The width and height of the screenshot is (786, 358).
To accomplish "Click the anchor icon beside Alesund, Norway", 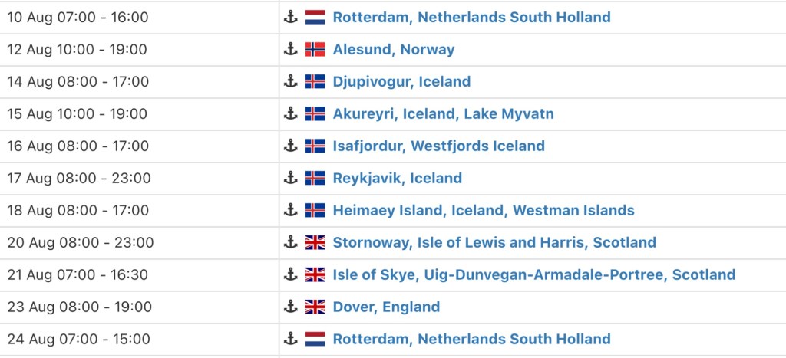I will click(290, 49).
